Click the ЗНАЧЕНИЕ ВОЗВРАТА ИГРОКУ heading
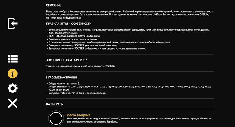This screenshot has width=235, height=127. [66, 59]
